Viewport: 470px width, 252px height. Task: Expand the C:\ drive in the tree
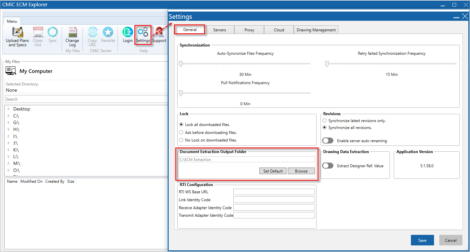coord(8,116)
